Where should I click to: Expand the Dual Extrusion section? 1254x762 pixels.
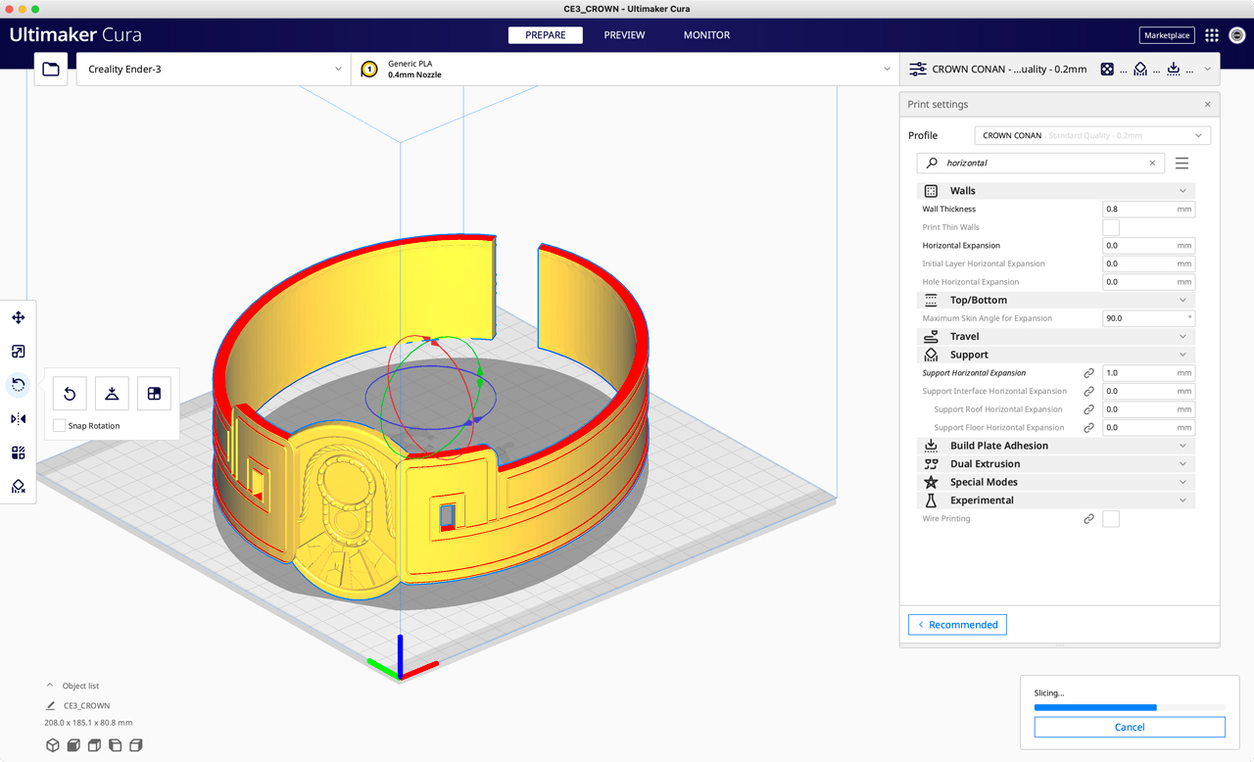coord(1056,464)
